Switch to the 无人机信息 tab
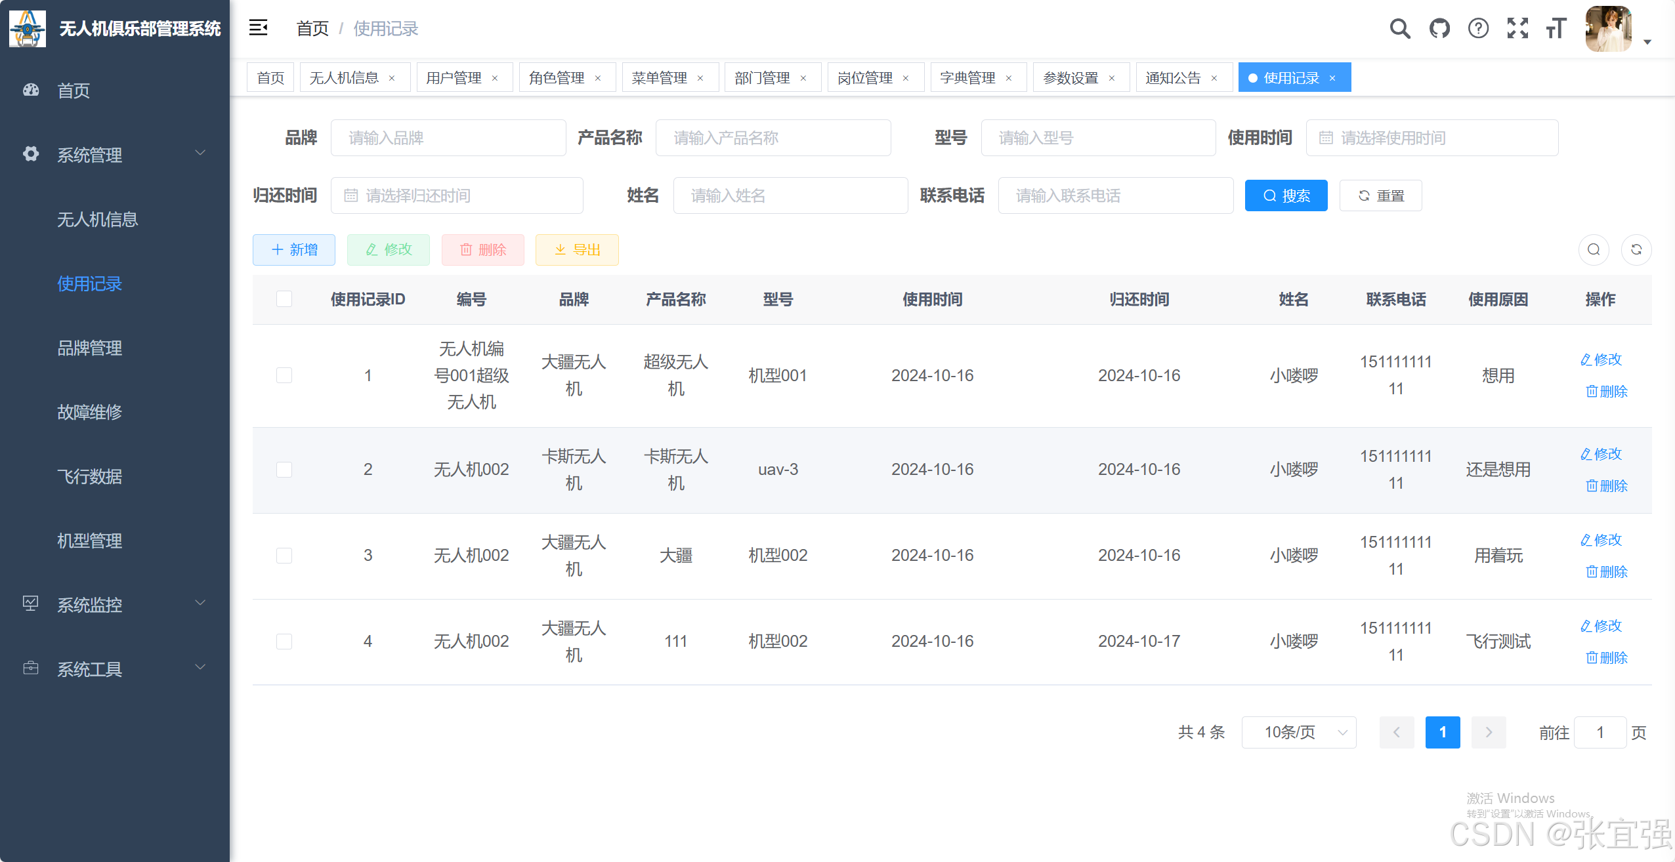Image resolution: width=1675 pixels, height=862 pixels. (344, 77)
